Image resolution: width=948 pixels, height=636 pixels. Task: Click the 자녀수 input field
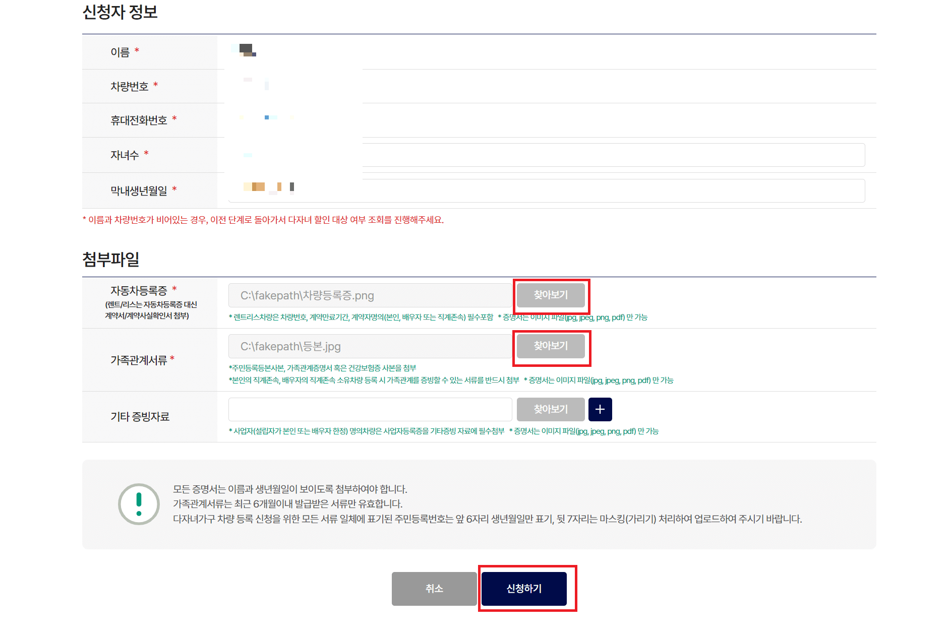(547, 155)
